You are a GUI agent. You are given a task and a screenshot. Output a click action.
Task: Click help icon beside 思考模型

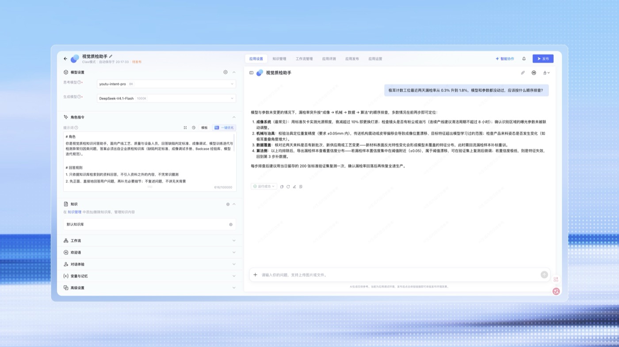(x=80, y=83)
